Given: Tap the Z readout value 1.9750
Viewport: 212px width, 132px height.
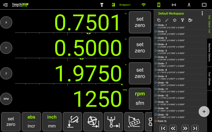Looking at the screenshot, I should 89,74.
